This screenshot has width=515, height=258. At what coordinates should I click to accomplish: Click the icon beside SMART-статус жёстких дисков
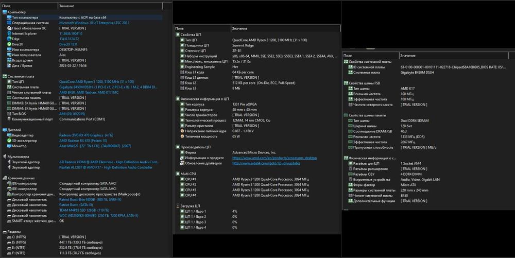tap(9, 221)
